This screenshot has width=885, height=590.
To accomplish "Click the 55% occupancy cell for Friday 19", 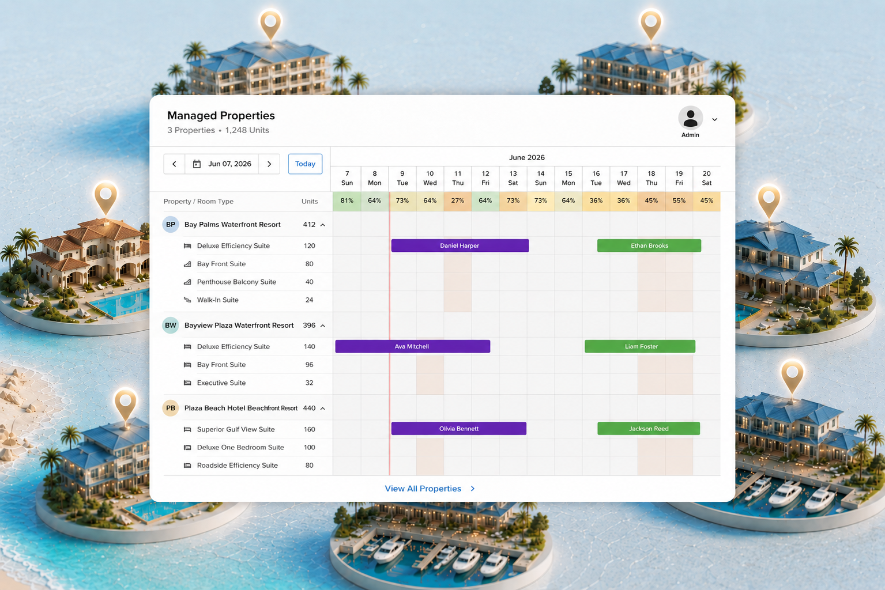I will (679, 201).
